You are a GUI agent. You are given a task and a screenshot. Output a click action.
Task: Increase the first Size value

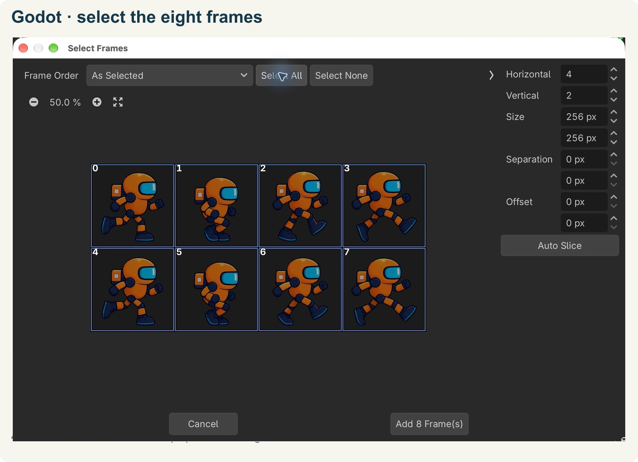(x=614, y=112)
